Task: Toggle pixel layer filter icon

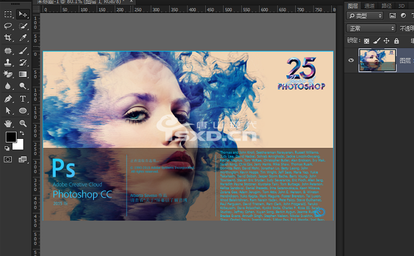Action: pos(393,15)
